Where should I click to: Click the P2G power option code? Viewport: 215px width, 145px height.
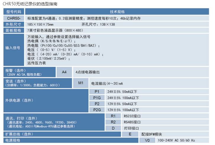pos(97,109)
